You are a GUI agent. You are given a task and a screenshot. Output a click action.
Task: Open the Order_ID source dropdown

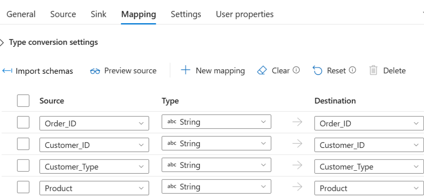tap(94, 123)
